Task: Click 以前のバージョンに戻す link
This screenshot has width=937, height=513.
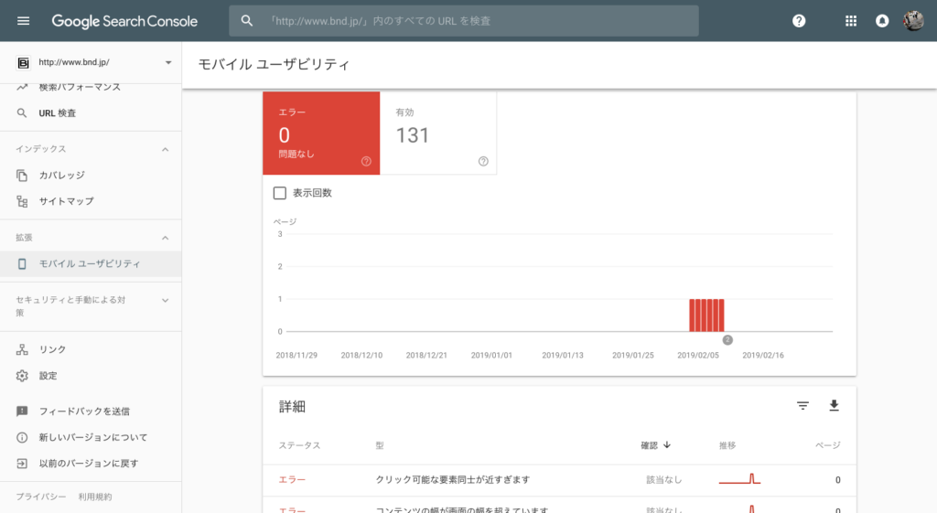Action: (88, 464)
